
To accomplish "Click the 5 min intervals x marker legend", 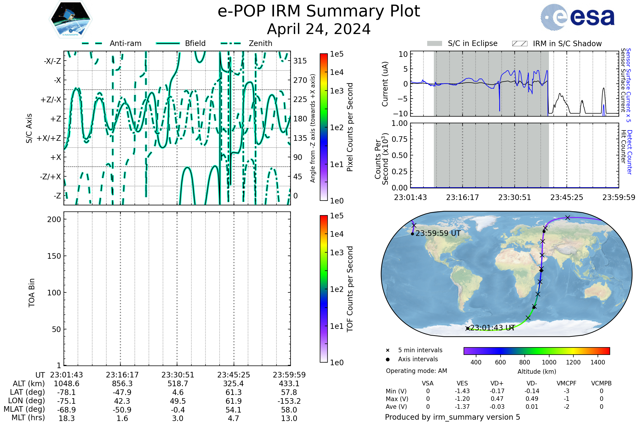I will click(x=388, y=350).
